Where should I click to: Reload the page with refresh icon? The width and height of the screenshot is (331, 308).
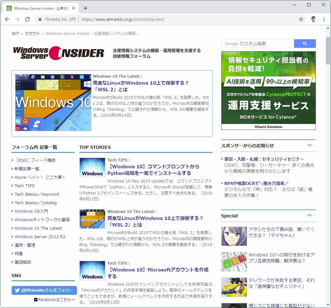pos(27,19)
